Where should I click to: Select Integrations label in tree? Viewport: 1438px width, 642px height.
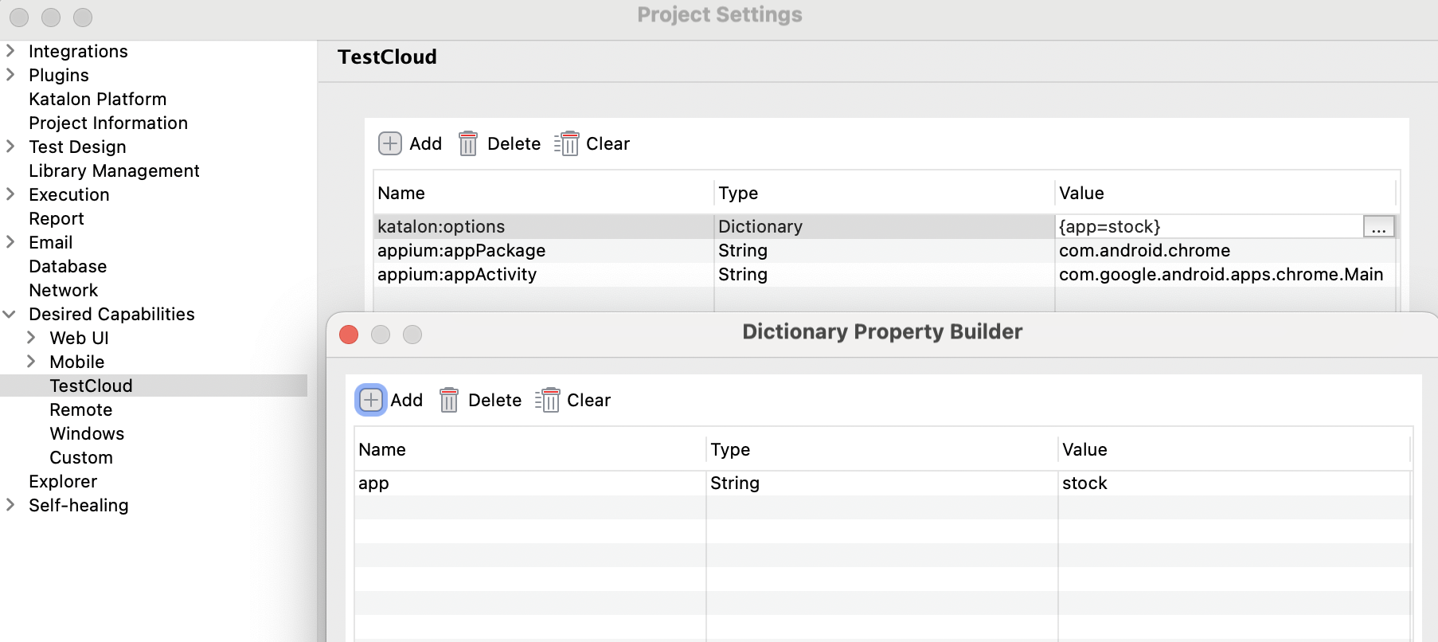click(78, 51)
